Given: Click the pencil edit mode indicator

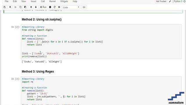Looking at the screenshot, I should pos(170,1).
